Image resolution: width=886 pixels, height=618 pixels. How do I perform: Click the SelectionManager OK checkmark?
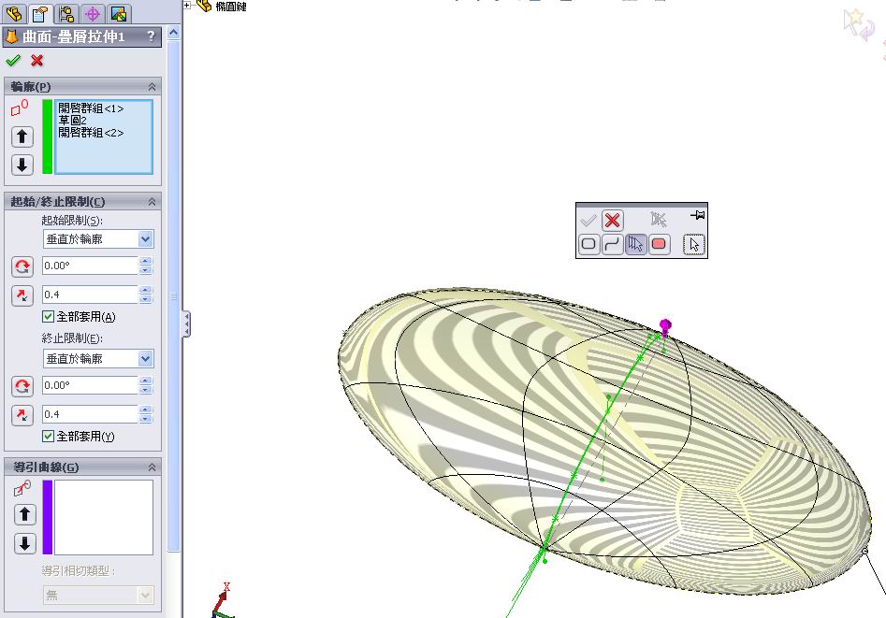(588, 220)
